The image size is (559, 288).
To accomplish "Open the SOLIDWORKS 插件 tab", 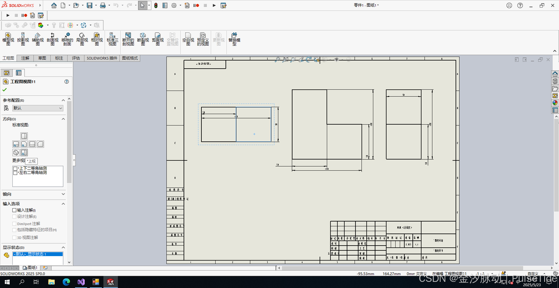I will (x=102, y=58).
